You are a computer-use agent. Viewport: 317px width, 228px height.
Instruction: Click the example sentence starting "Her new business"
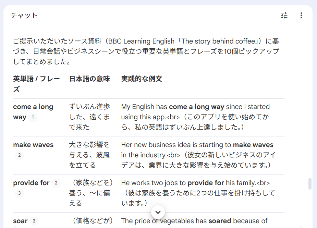pyautogui.click(x=197, y=155)
